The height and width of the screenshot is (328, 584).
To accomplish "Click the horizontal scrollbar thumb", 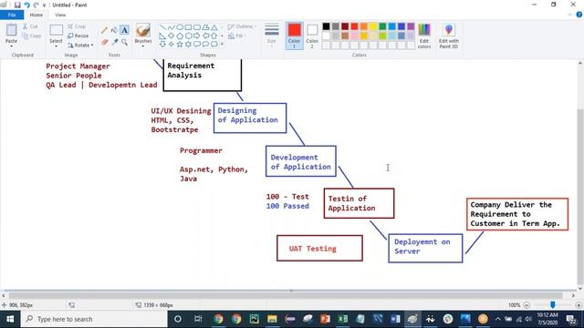I will (x=285, y=295).
